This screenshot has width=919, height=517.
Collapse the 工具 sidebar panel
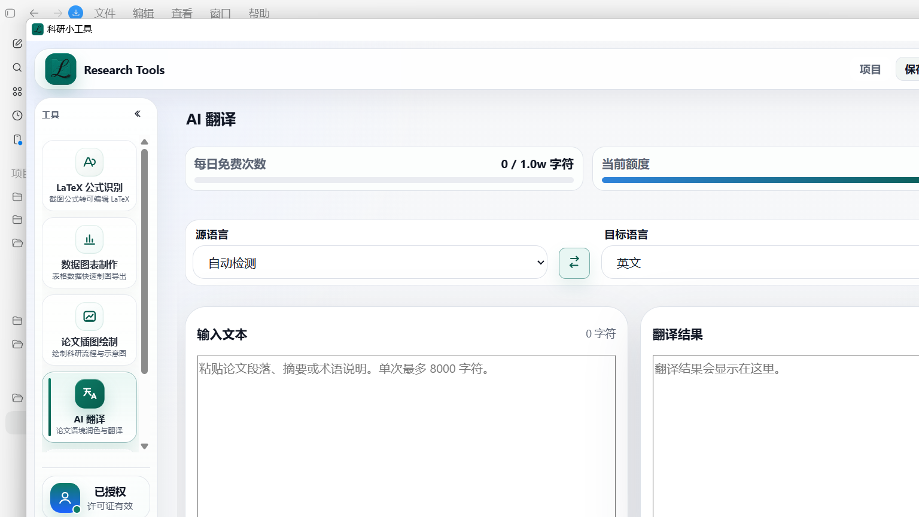[138, 114]
